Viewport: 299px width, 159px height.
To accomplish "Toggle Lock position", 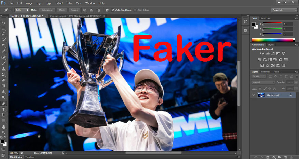I will pyautogui.click(x=270, y=89).
